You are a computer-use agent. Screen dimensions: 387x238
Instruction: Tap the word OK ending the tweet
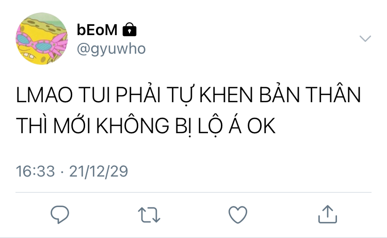coord(262,126)
